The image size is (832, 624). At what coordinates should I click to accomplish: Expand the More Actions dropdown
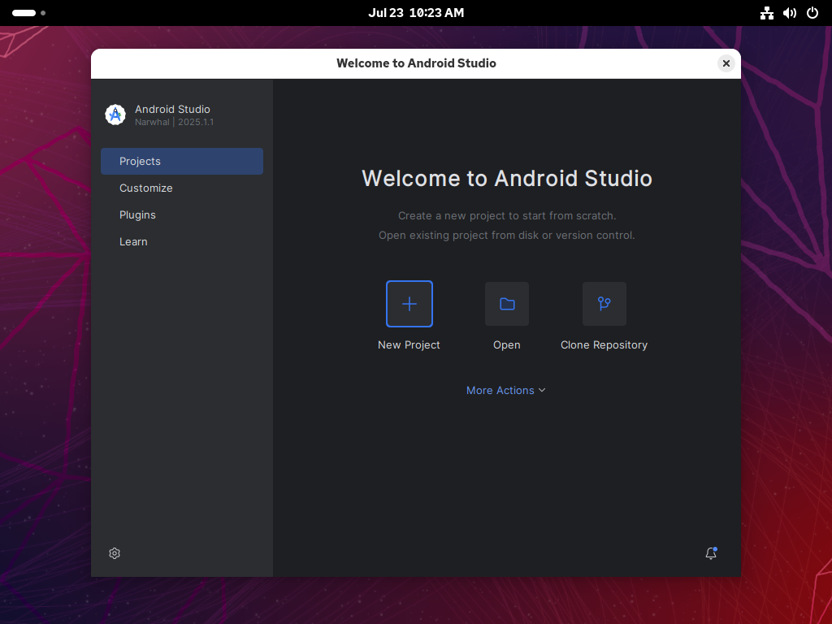pos(500,390)
